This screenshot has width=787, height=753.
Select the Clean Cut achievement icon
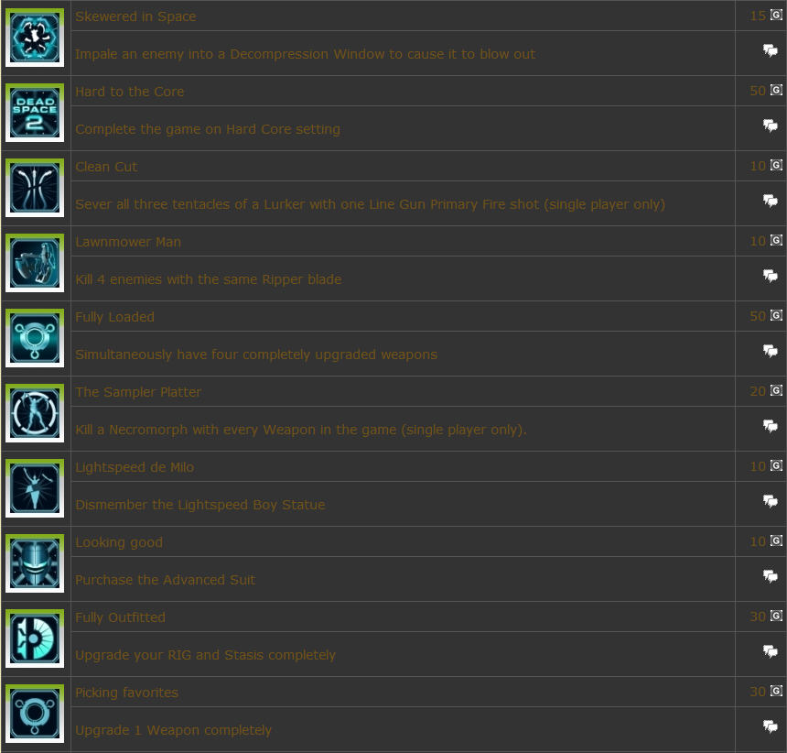tap(35, 188)
